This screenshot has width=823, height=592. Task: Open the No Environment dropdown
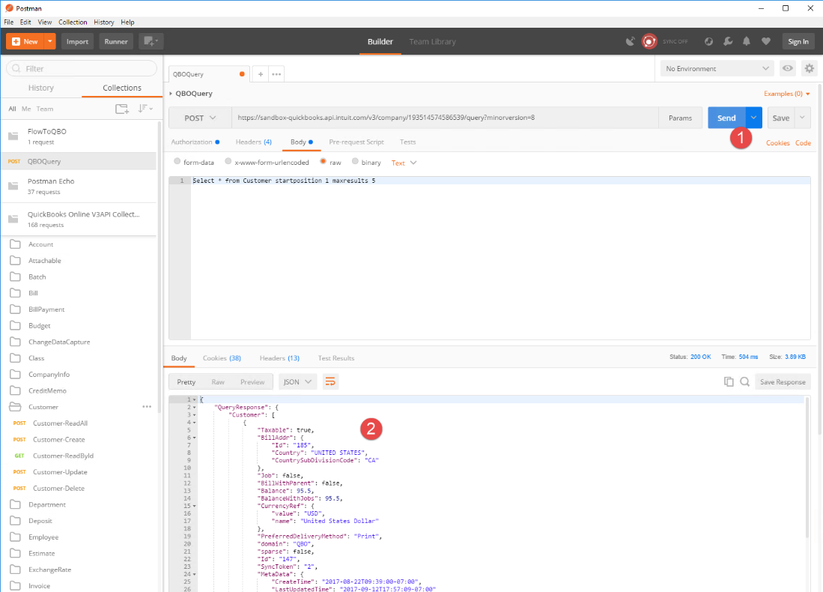click(x=717, y=69)
